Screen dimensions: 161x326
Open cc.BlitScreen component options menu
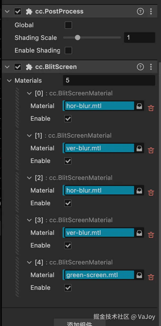[151, 67]
